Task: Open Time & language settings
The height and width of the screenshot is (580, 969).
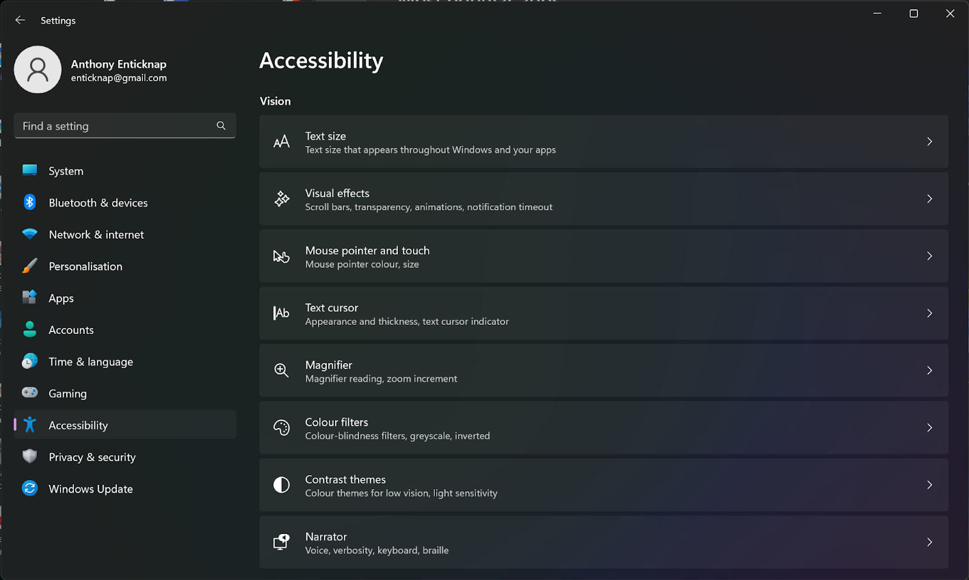Action: 125,362
